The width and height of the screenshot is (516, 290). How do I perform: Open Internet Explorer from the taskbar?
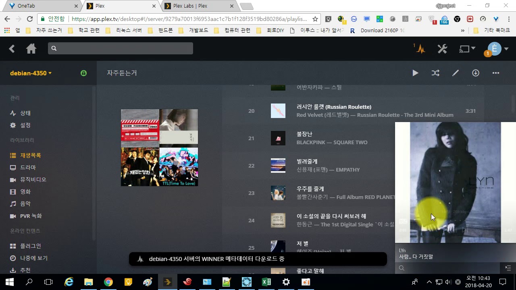click(x=69, y=282)
